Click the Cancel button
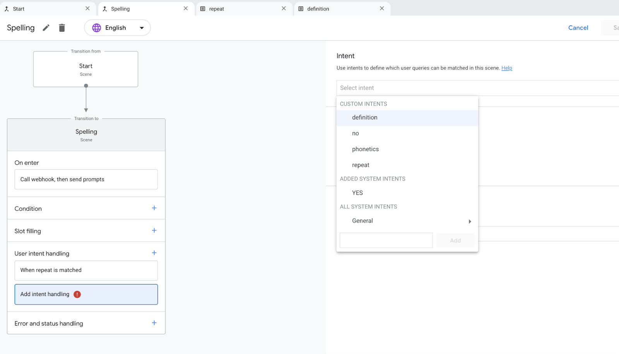Viewport: 619px width, 354px height. pos(578,28)
